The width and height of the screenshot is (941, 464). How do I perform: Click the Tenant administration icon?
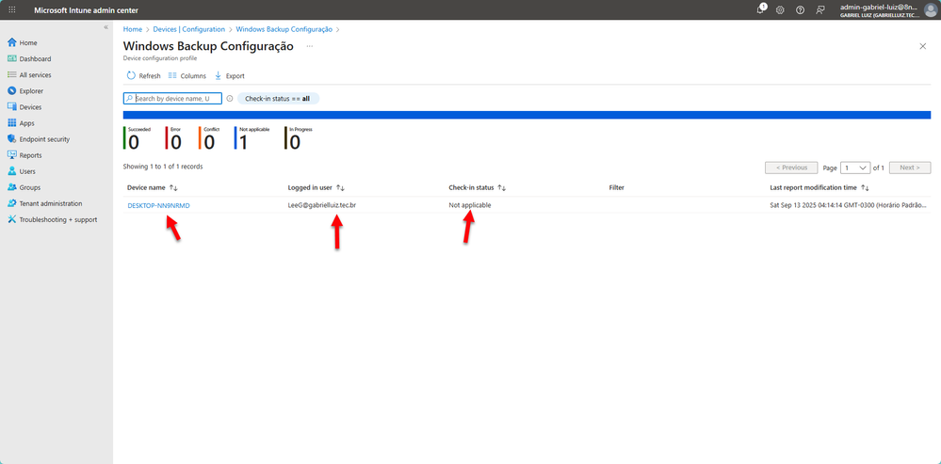click(11, 203)
